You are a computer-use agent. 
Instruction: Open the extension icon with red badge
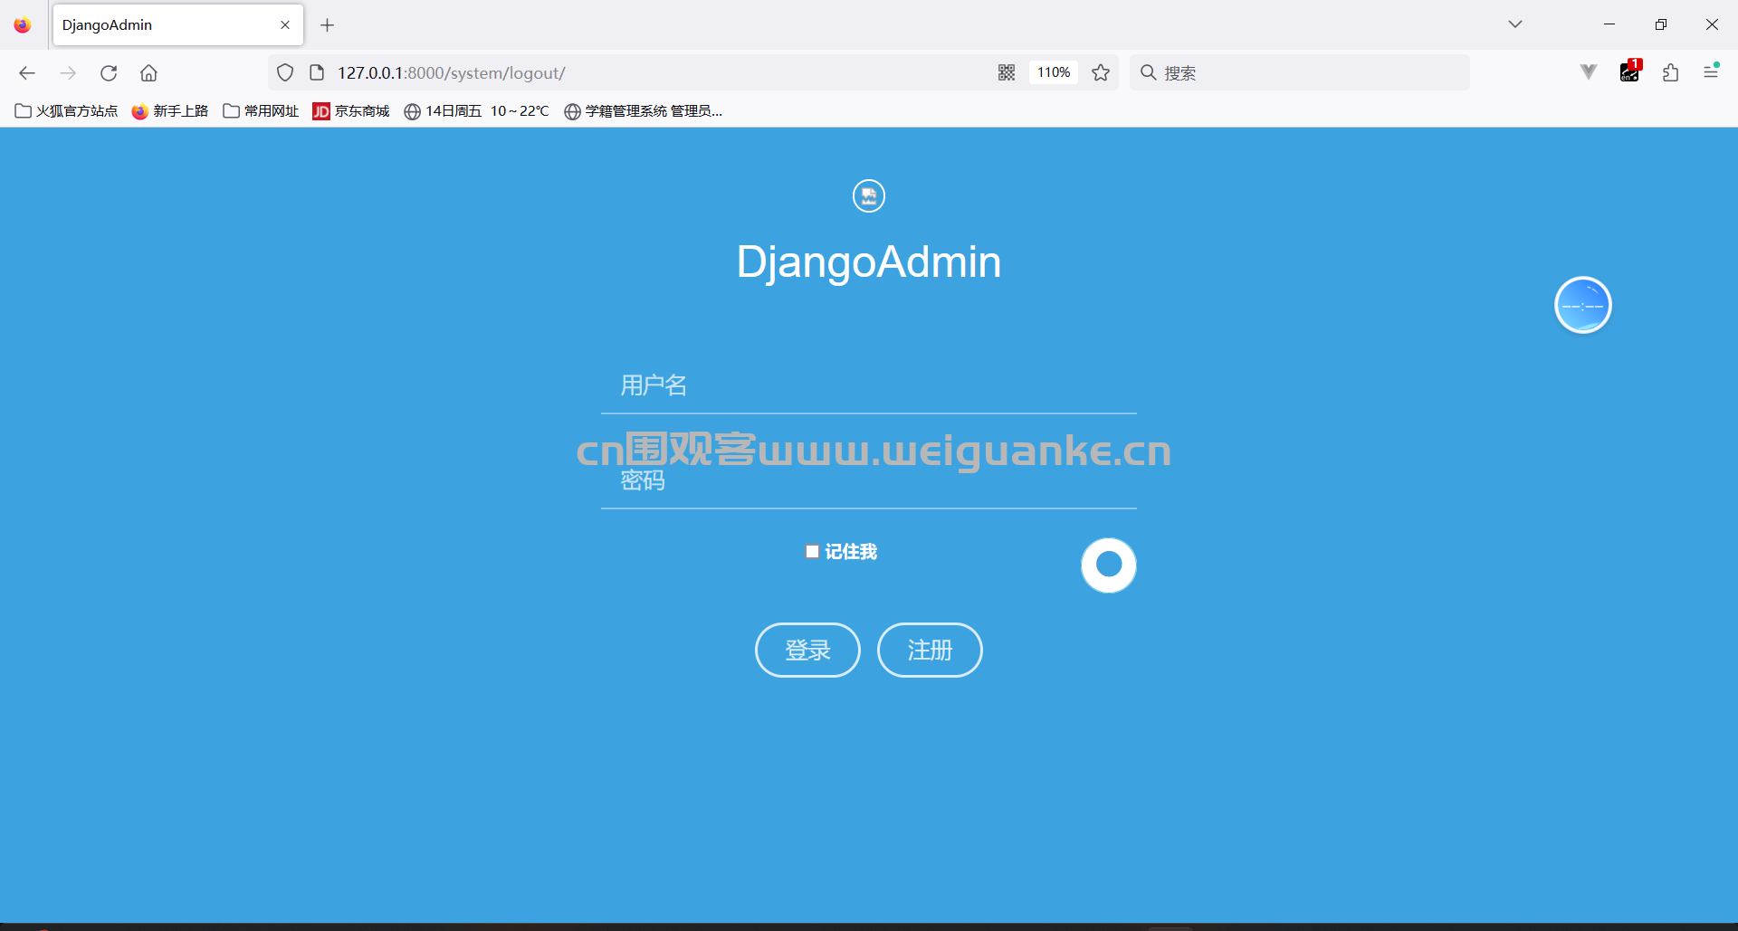pyautogui.click(x=1630, y=71)
